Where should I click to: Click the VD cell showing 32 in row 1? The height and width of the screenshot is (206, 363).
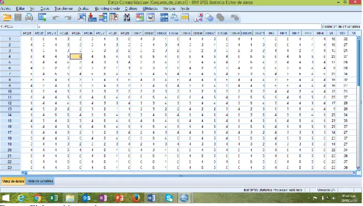pos(343,39)
